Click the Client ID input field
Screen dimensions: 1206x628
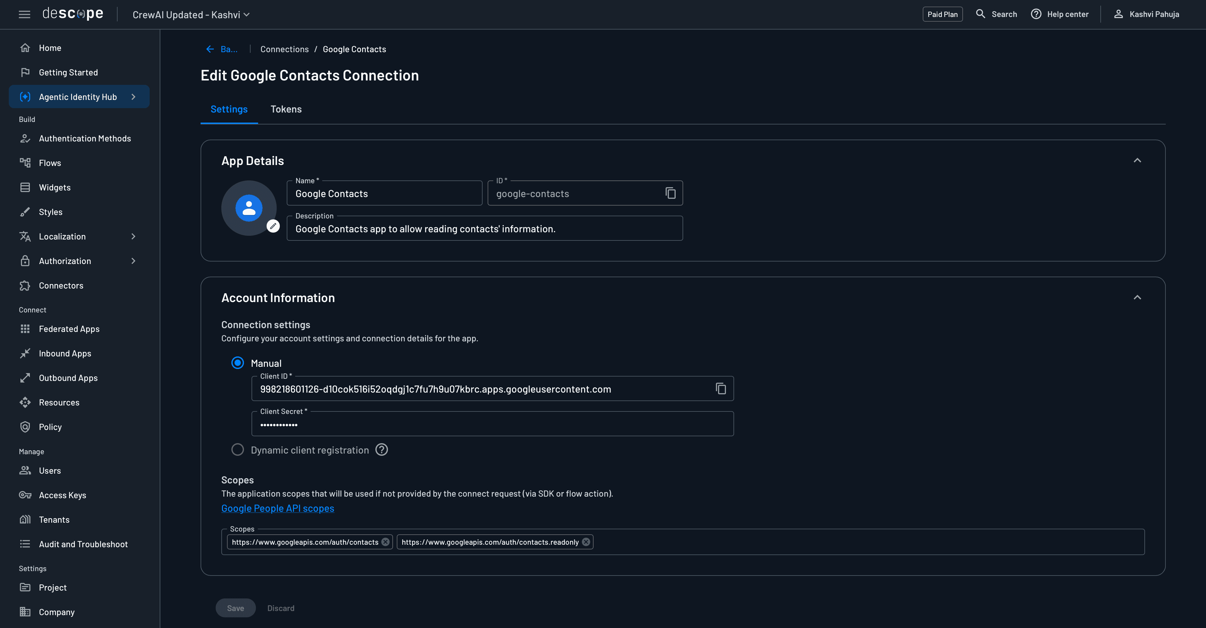tap(493, 389)
